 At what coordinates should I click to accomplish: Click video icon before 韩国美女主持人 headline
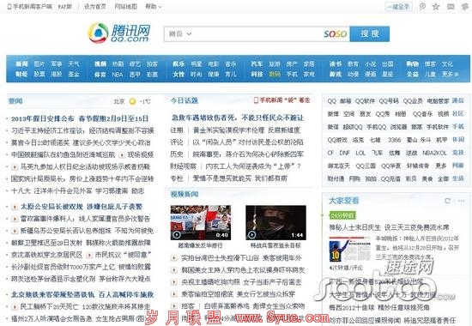[173, 270]
